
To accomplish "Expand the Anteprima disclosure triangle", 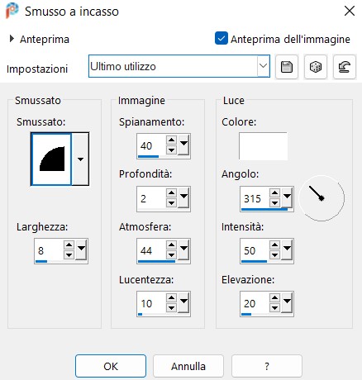I will point(12,39).
